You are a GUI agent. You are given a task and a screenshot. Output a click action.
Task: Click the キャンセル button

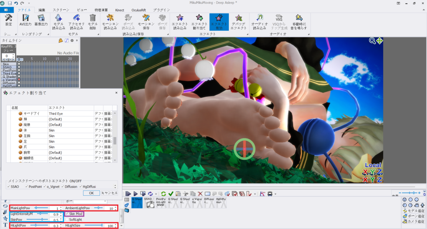point(109,193)
